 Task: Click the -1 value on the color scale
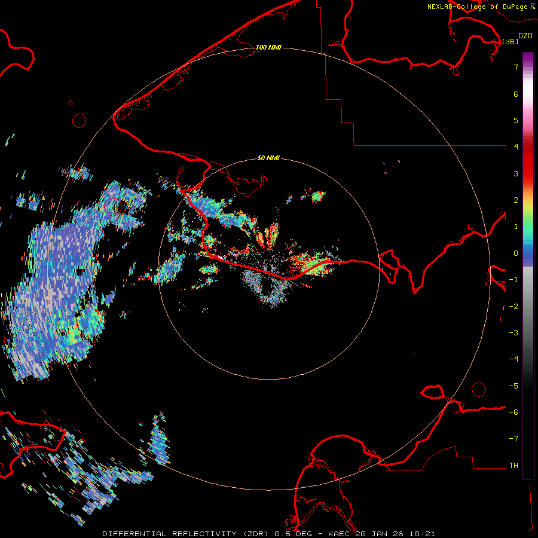point(513,280)
